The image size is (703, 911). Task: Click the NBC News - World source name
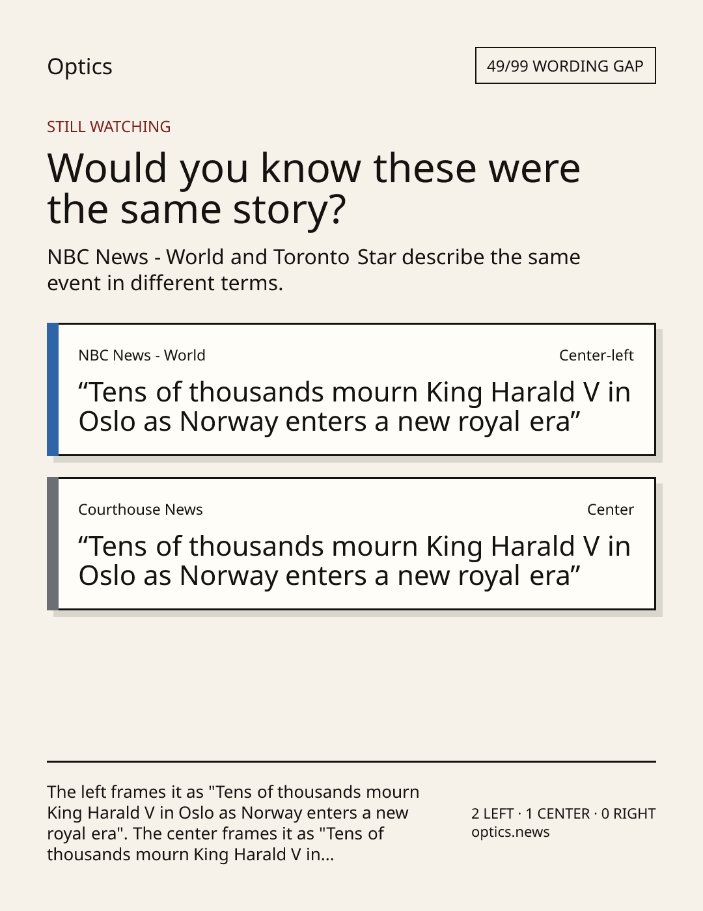[142, 355]
